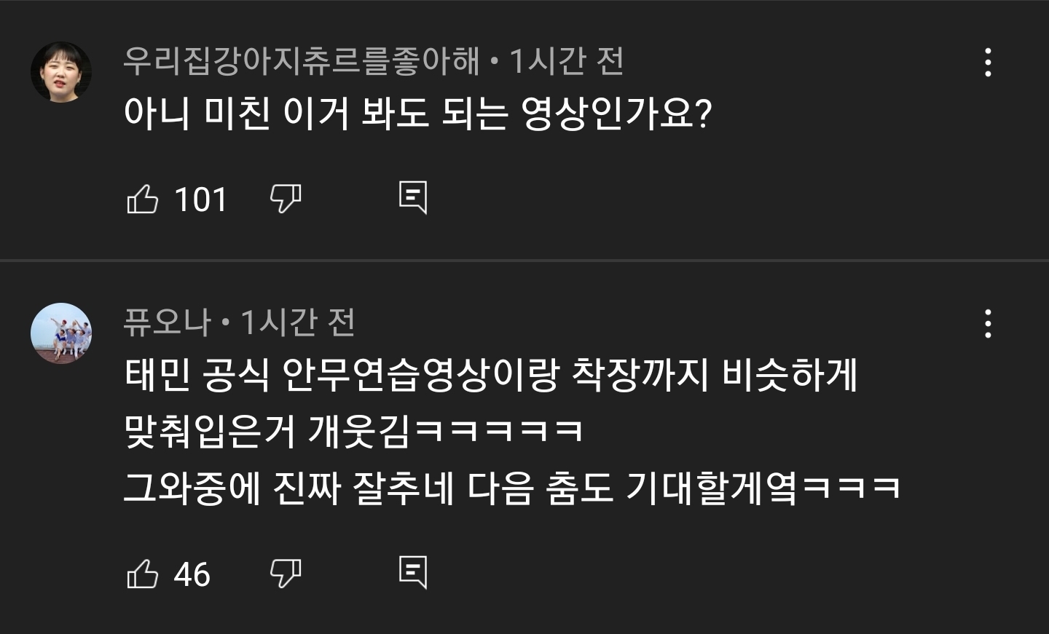Click the line starting 태민 공식 안무연습영상이랑
The width and height of the screenshot is (1049, 634).
tap(491, 376)
